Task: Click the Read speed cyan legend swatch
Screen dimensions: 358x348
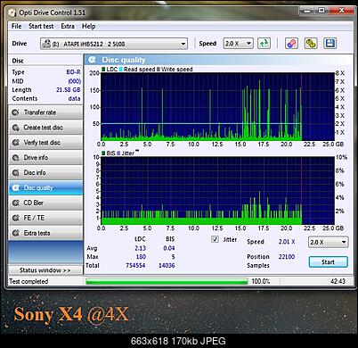Action: click(121, 70)
